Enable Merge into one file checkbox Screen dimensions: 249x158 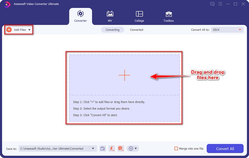pos(176,149)
